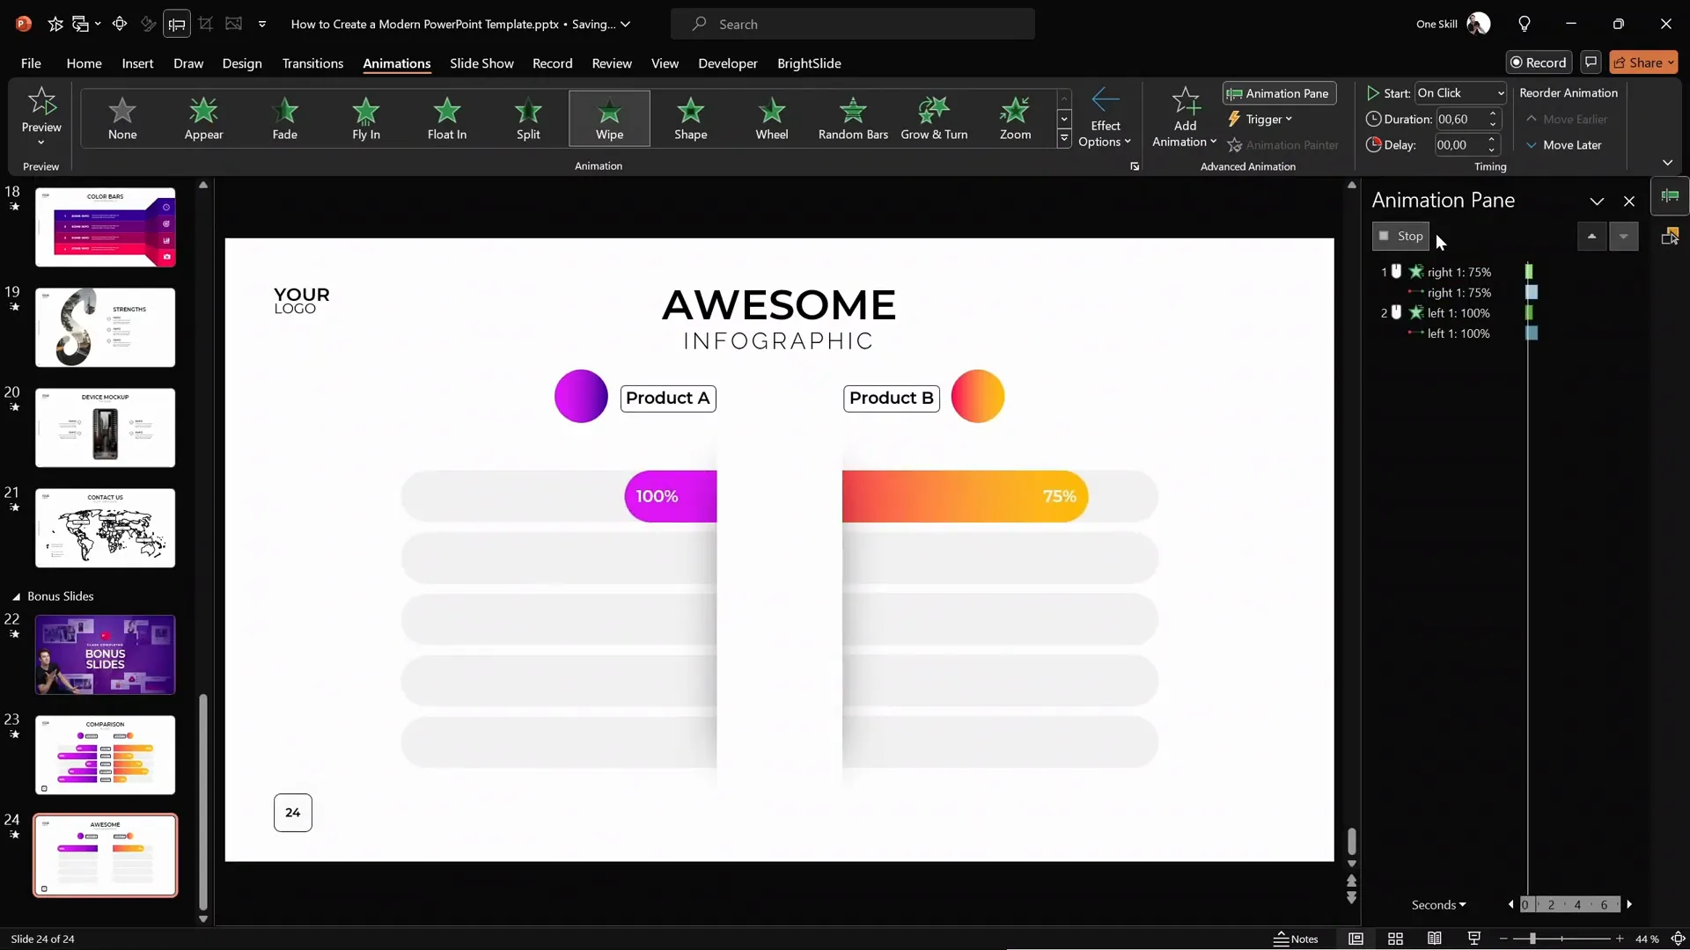Switch to the Home tab
Viewport: 1690px width, 950px height.
84,63
